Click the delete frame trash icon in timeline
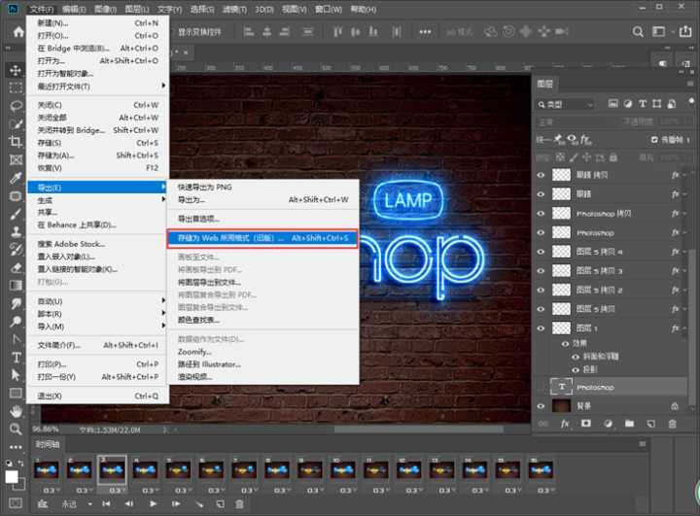 coord(239,504)
